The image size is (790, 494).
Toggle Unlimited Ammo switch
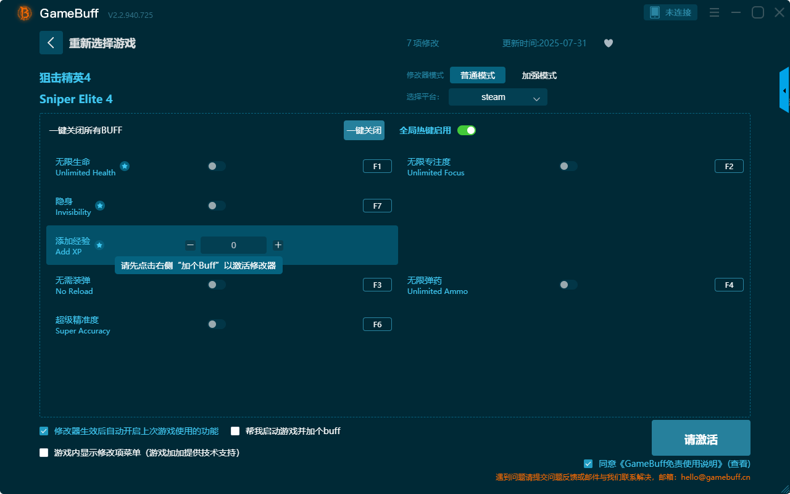tap(568, 285)
